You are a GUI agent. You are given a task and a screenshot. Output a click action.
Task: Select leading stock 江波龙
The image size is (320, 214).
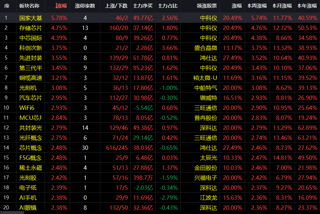[209, 198]
